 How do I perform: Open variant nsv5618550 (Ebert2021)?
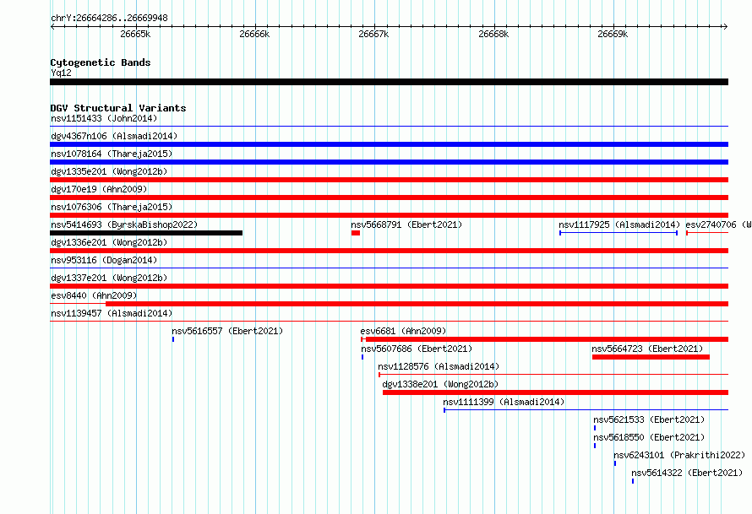coord(649,437)
